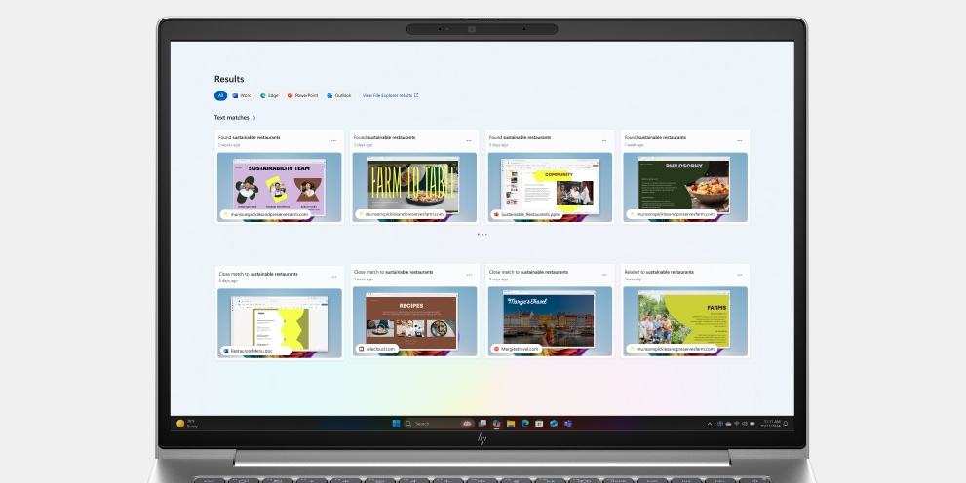Click the Outlook icon in the Outlook filter chip

(329, 96)
